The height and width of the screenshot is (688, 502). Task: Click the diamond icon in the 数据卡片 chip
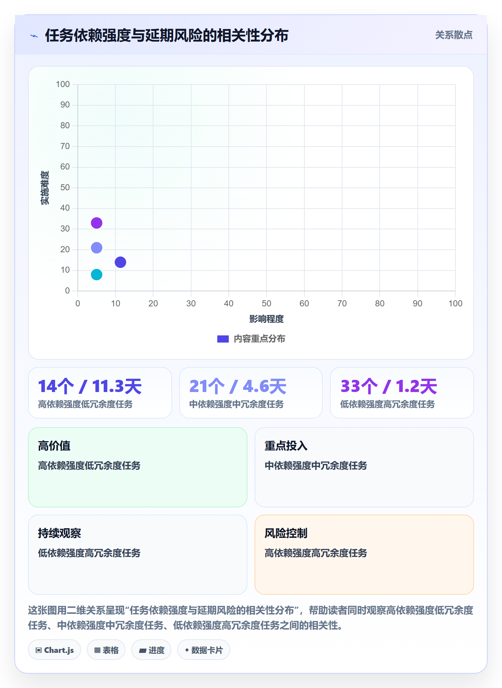coord(187,650)
